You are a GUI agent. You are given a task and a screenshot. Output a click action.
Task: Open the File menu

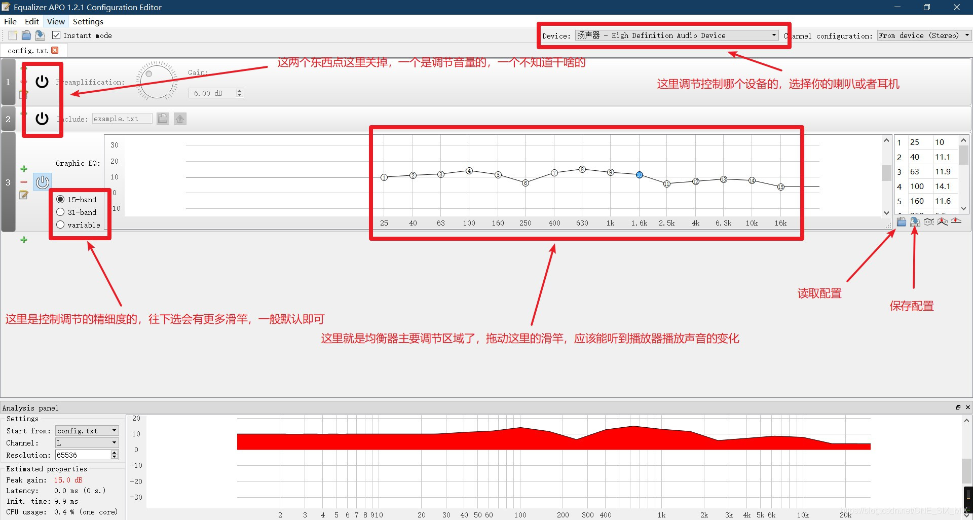pos(10,21)
